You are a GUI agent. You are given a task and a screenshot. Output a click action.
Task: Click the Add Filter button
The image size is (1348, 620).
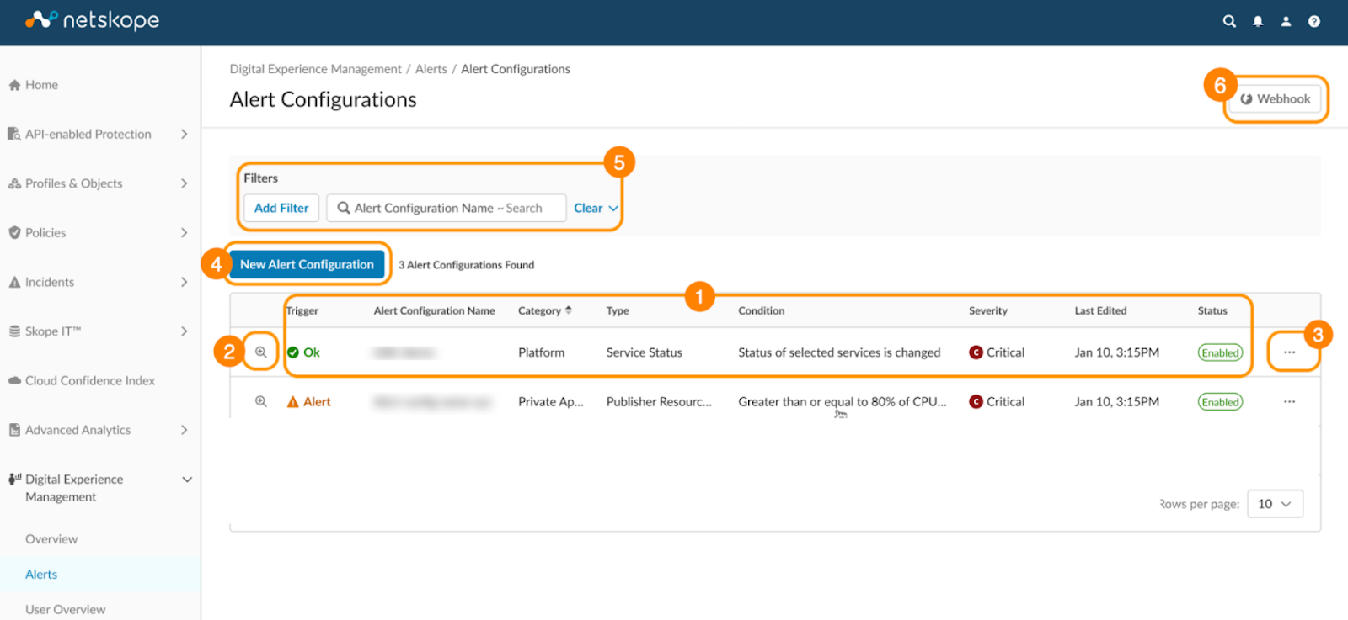tap(281, 208)
